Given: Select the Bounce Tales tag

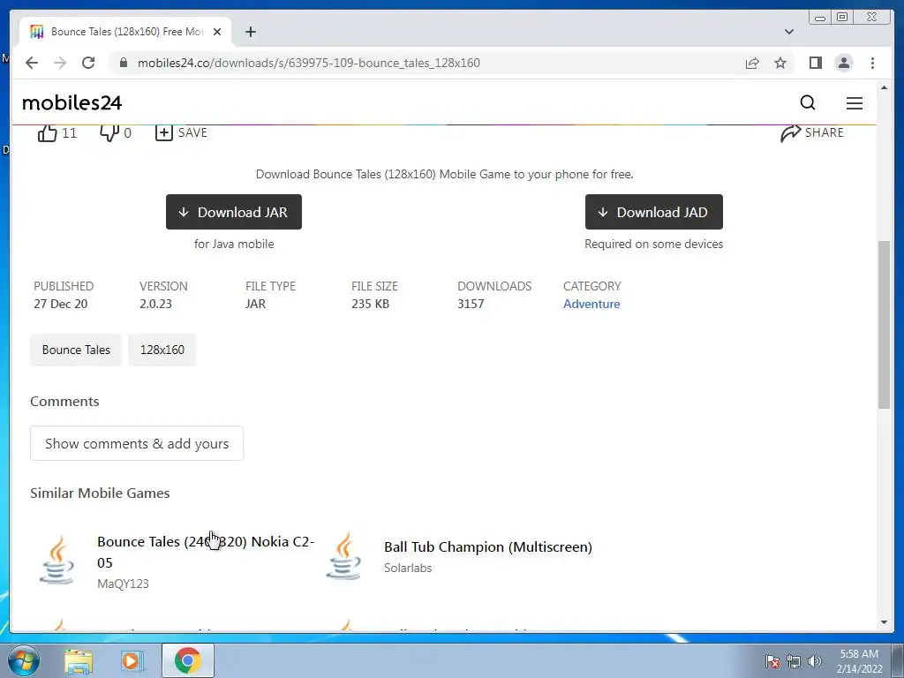Looking at the screenshot, I should (x=76, y=350).
